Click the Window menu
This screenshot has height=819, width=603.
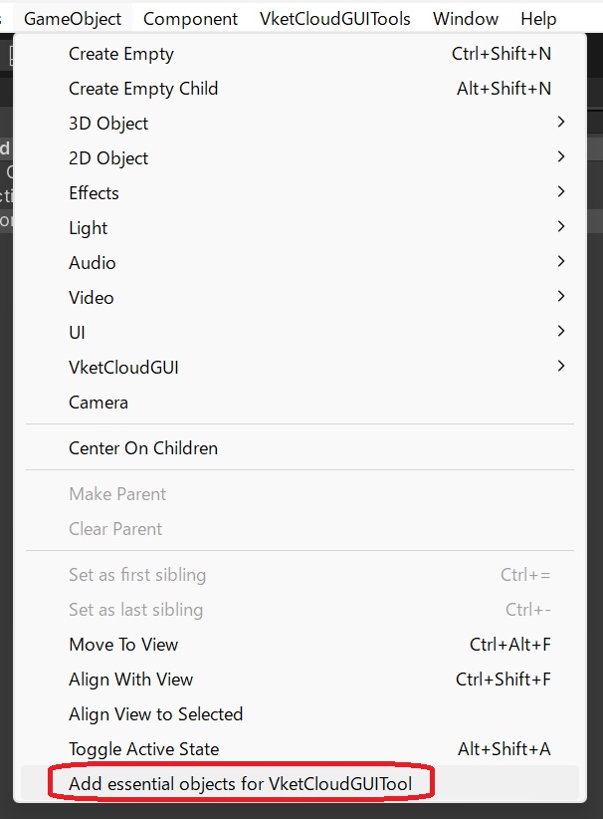click(x=466, y=18)
